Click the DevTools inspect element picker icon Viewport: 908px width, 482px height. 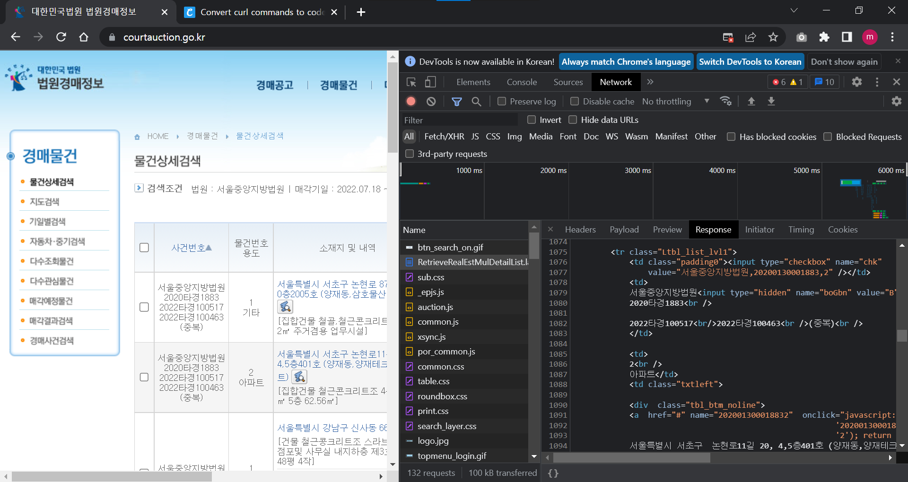click(411, 82)
